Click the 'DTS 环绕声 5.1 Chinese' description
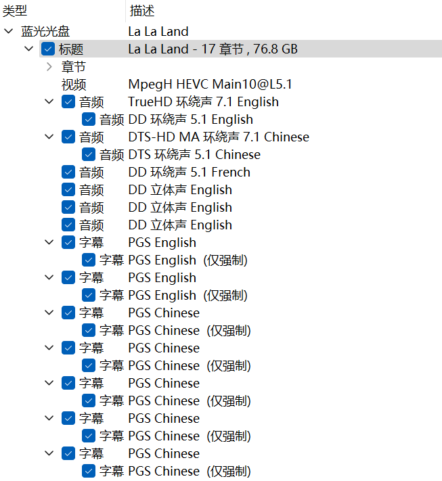Screen dimensions: 442x481 194,155
